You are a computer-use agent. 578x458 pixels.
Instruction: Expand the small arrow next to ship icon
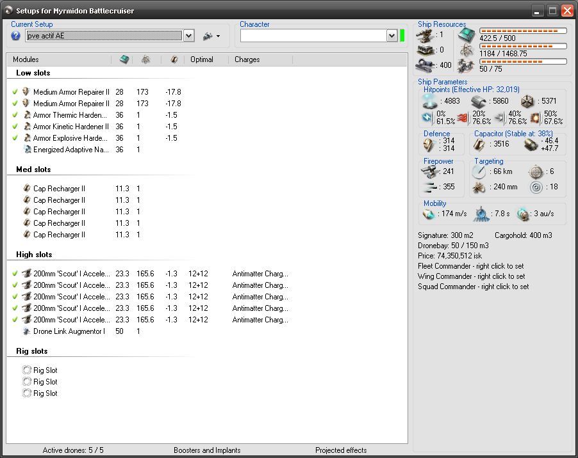pyautogui.click(x=219, y=36)
